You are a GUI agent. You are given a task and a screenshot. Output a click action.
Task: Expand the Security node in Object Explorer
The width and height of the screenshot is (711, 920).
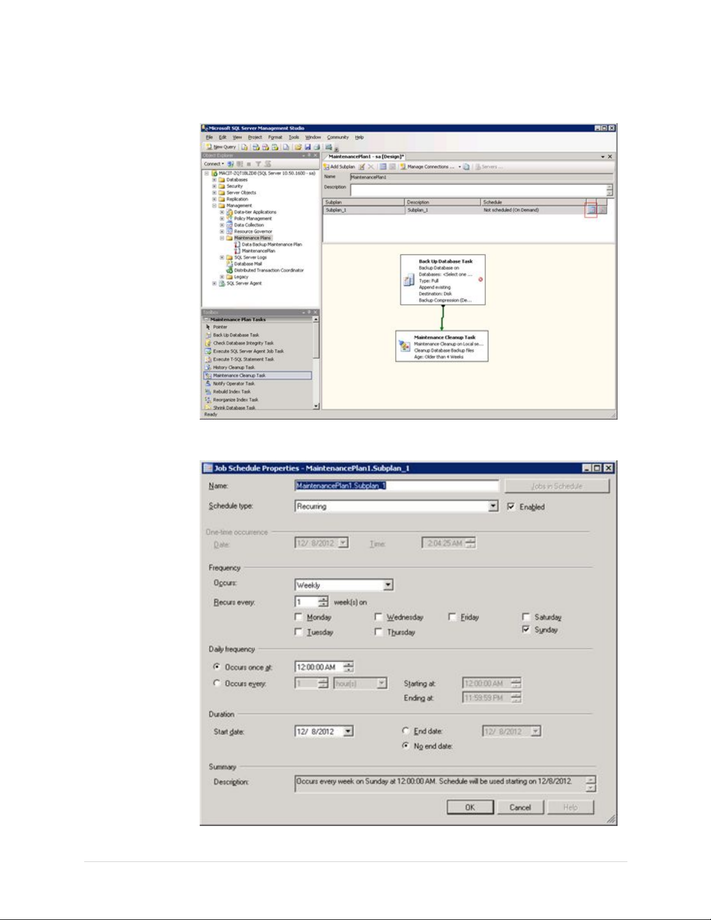(x=215, y=186)
